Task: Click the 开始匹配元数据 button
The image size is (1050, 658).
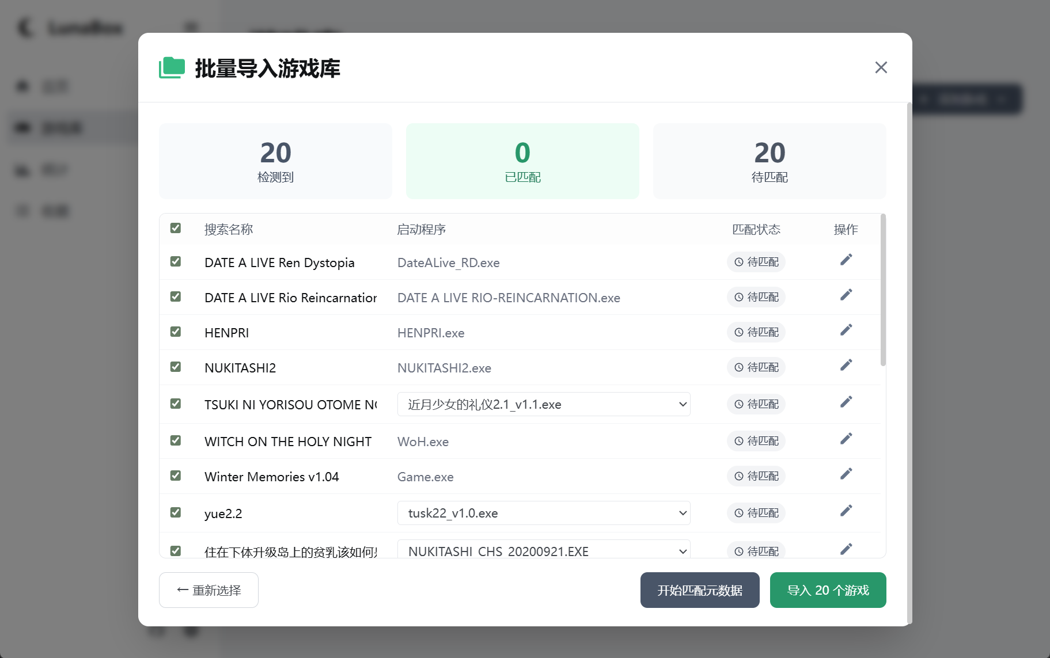Action: click(699, 590)
